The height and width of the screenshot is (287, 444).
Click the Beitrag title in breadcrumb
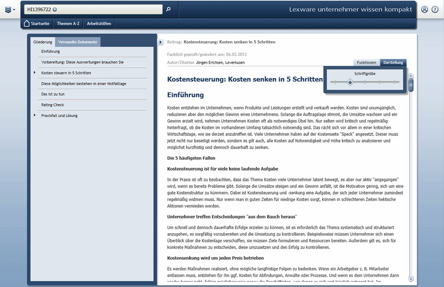tap(229, 42)
